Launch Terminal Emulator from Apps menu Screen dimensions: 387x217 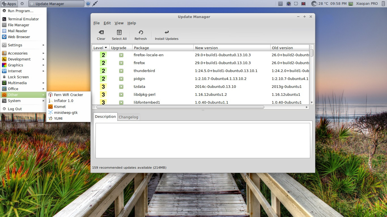pos(23,19)
